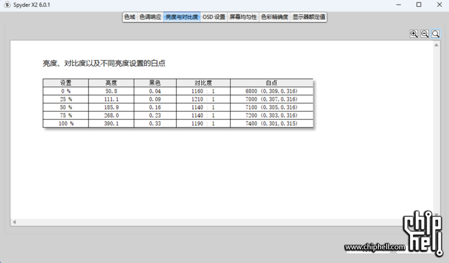
Task: Switch to the 色域 tab
Action: [x=130, y=17]
